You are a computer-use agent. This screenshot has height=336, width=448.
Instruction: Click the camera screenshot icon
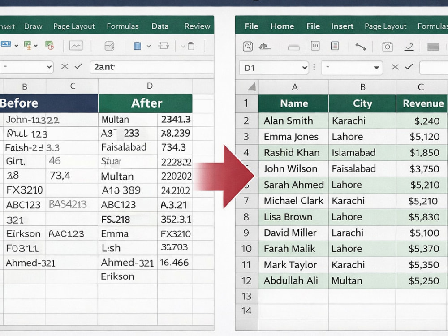pos(388,46)
